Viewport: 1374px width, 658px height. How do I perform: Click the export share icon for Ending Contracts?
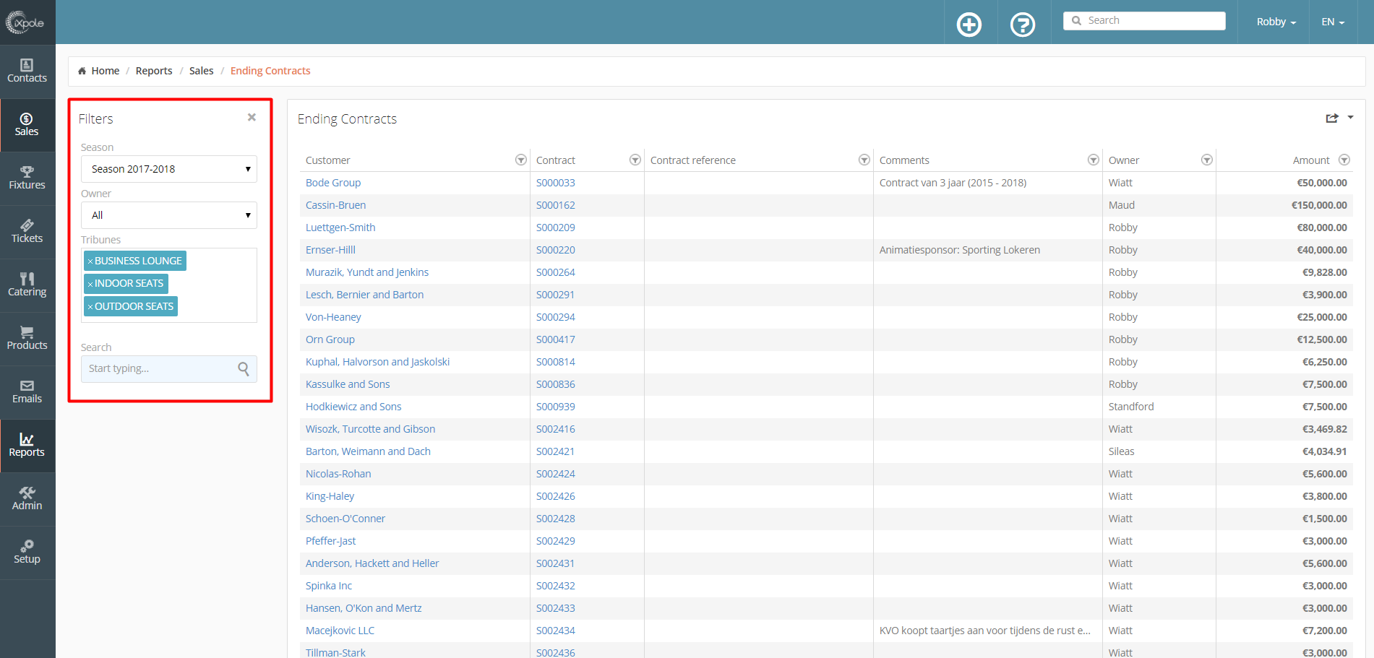coord(1332,118)
